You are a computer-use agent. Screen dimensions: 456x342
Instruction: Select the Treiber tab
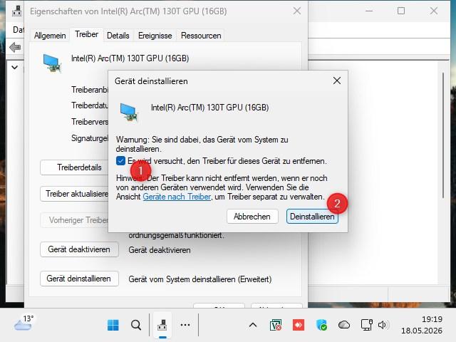click(x=86, y=35)
